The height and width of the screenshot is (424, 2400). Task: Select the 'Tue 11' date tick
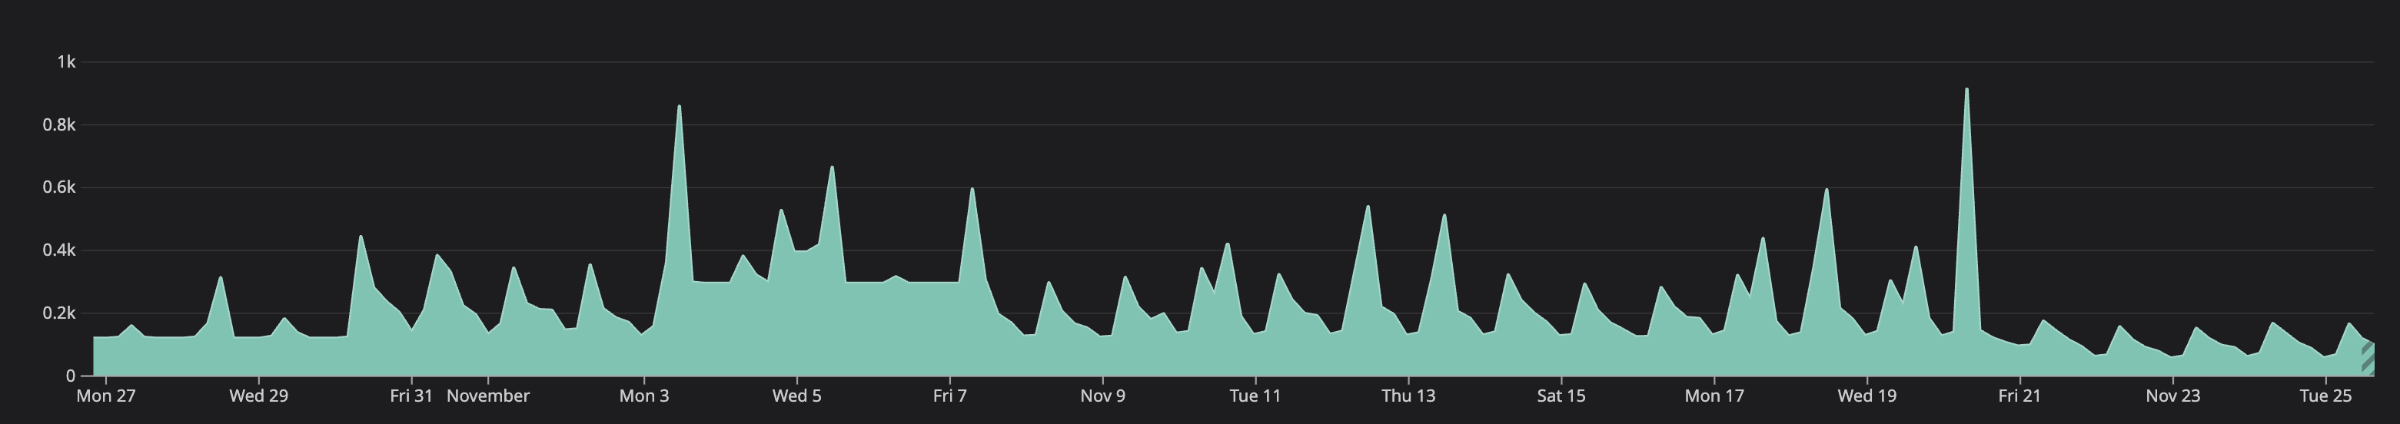click(1255, 395)
